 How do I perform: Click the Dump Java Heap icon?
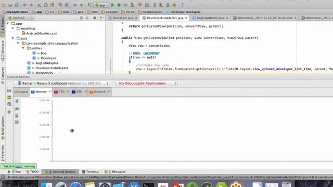click(17, 116)
